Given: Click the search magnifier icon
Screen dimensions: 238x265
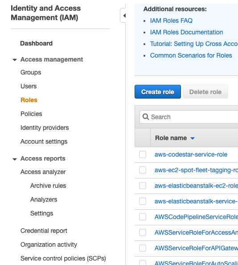Looking at the screenshot, I should click(x=145, y=117).
